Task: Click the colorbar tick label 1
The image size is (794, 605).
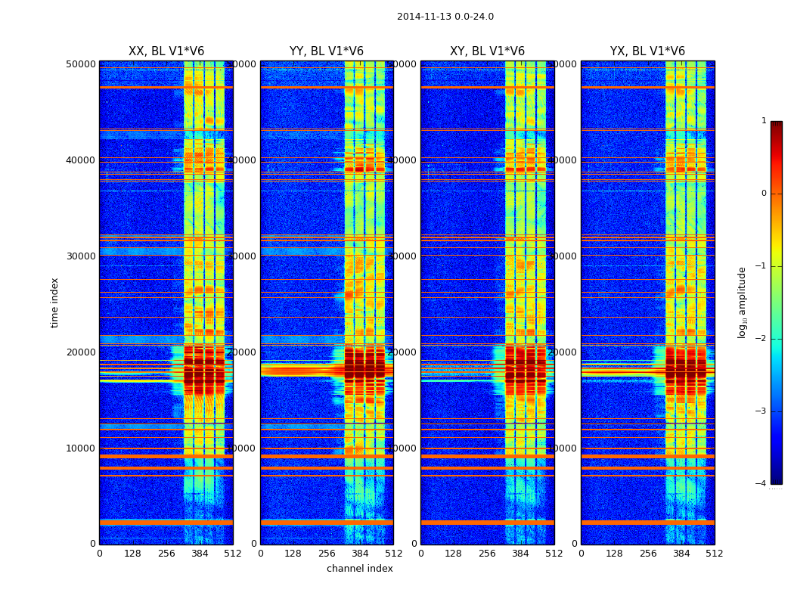Action: pyautogui.click(x=764, y=120)
